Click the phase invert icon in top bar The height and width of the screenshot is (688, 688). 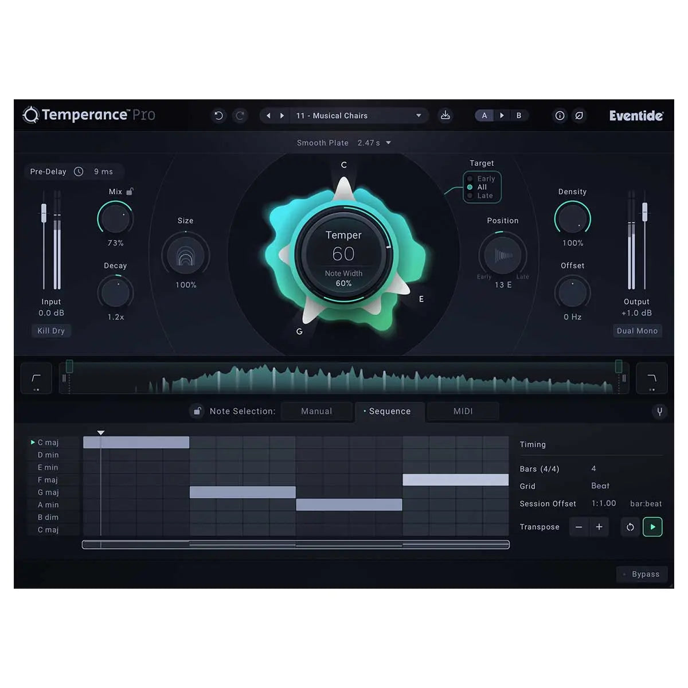coord(580,115)
